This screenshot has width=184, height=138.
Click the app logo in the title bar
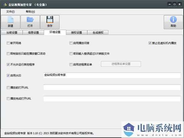(5, 5)
